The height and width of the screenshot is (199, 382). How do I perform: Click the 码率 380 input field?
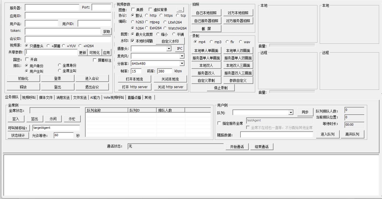(x=165, y=71)
